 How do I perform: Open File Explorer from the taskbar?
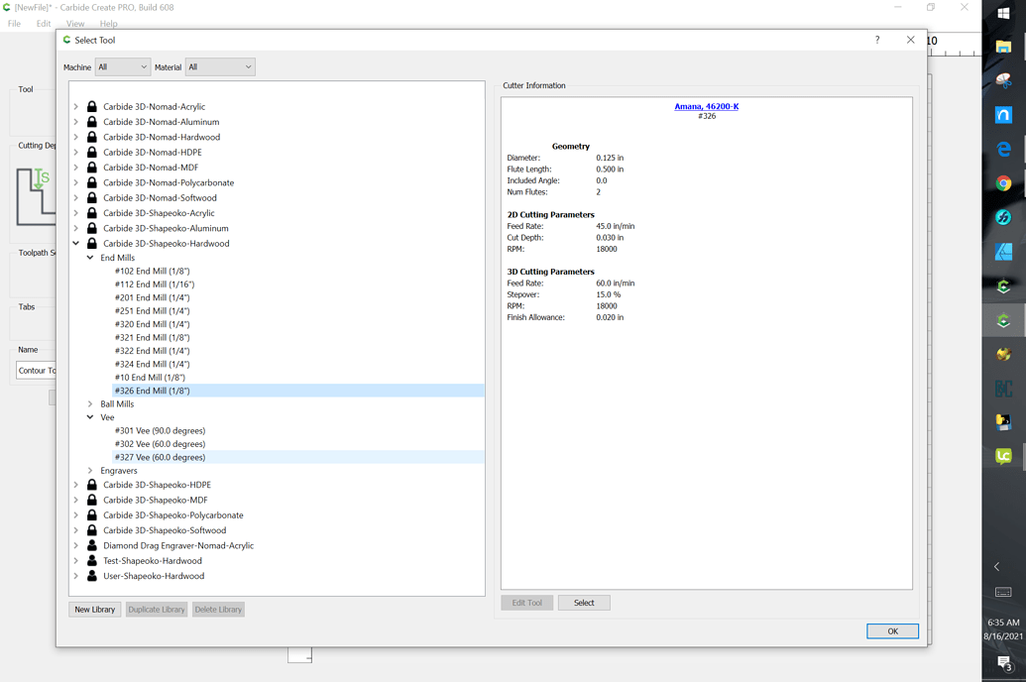click(x=1003, y=48)
